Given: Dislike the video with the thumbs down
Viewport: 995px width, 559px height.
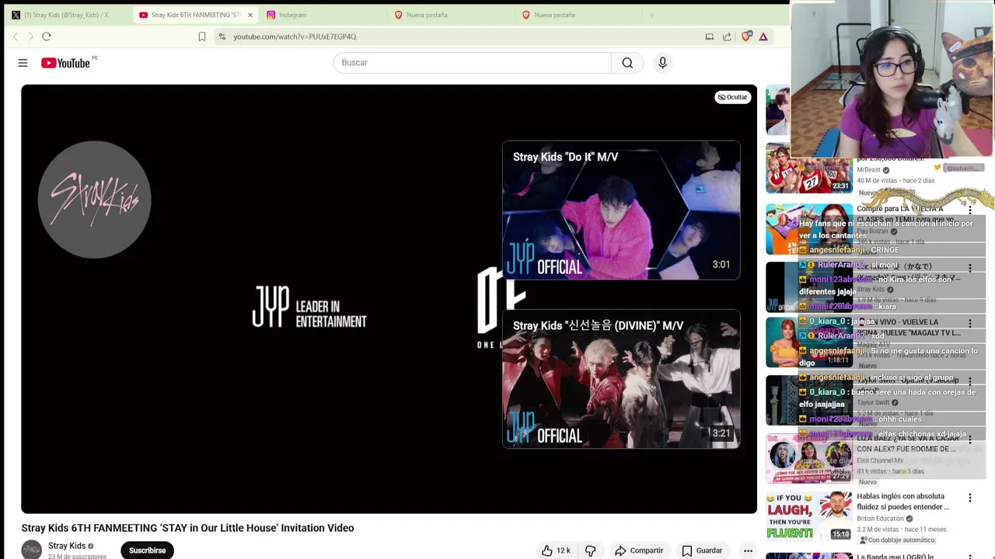Looking at the screenshot, I should [591, 550].
